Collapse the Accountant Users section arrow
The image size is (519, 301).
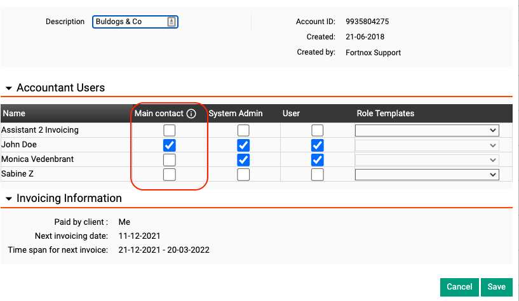tap(9, 88)
